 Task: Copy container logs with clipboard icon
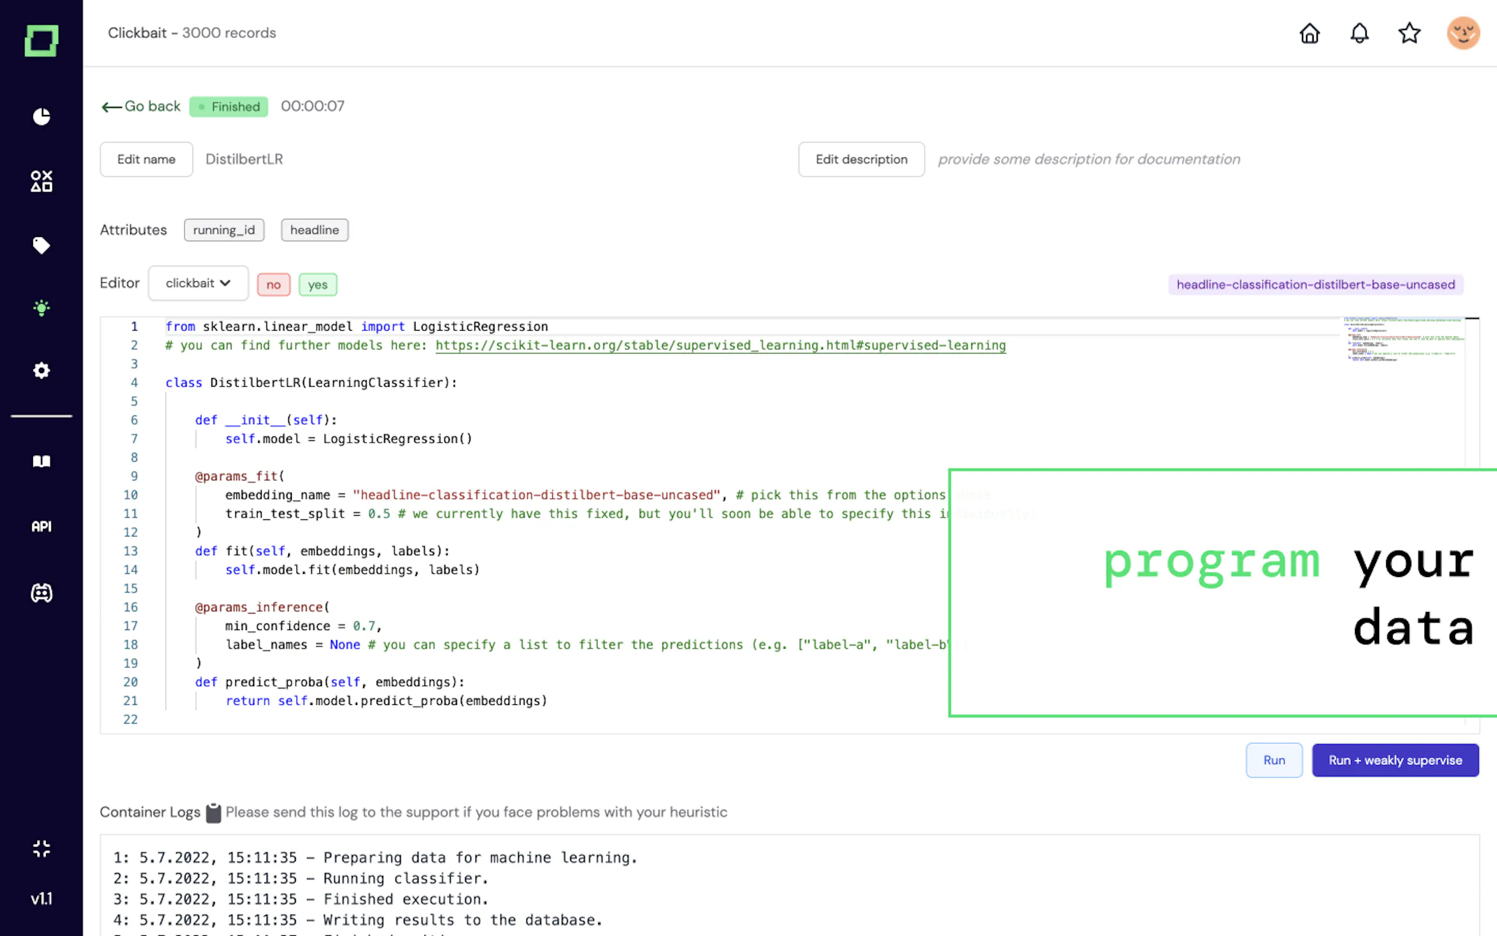213,813
